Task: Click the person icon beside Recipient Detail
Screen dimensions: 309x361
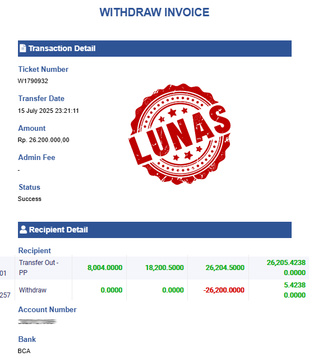Action: click(x=23, y=230)
